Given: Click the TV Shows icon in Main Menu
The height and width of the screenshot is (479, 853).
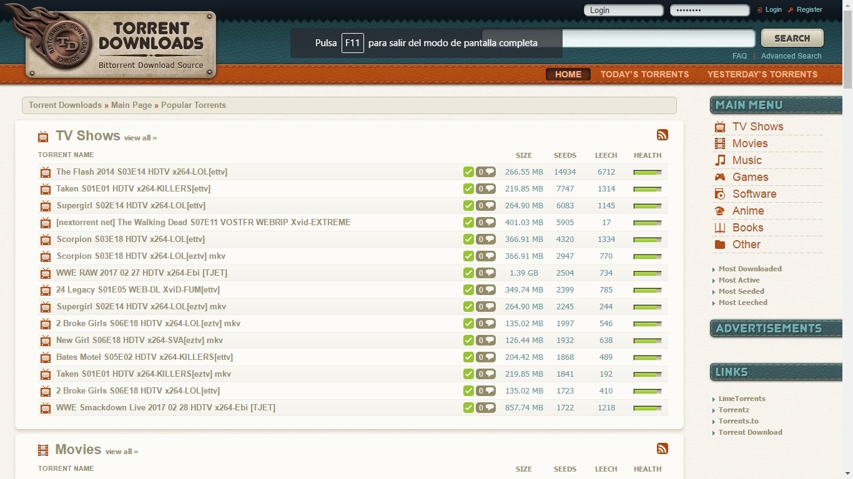Looking at the screenshot, I should (720, 127).
